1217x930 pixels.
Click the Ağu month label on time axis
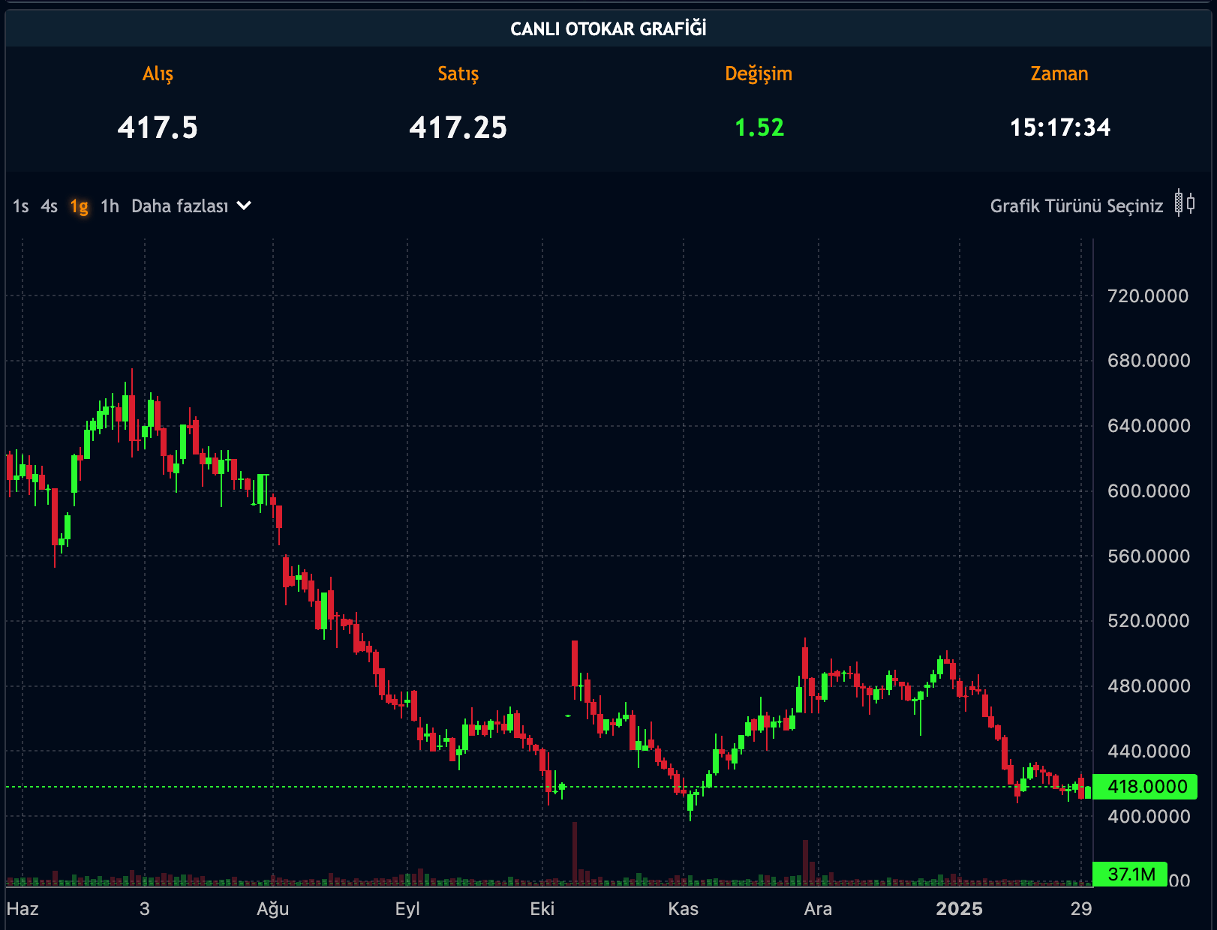273,909
